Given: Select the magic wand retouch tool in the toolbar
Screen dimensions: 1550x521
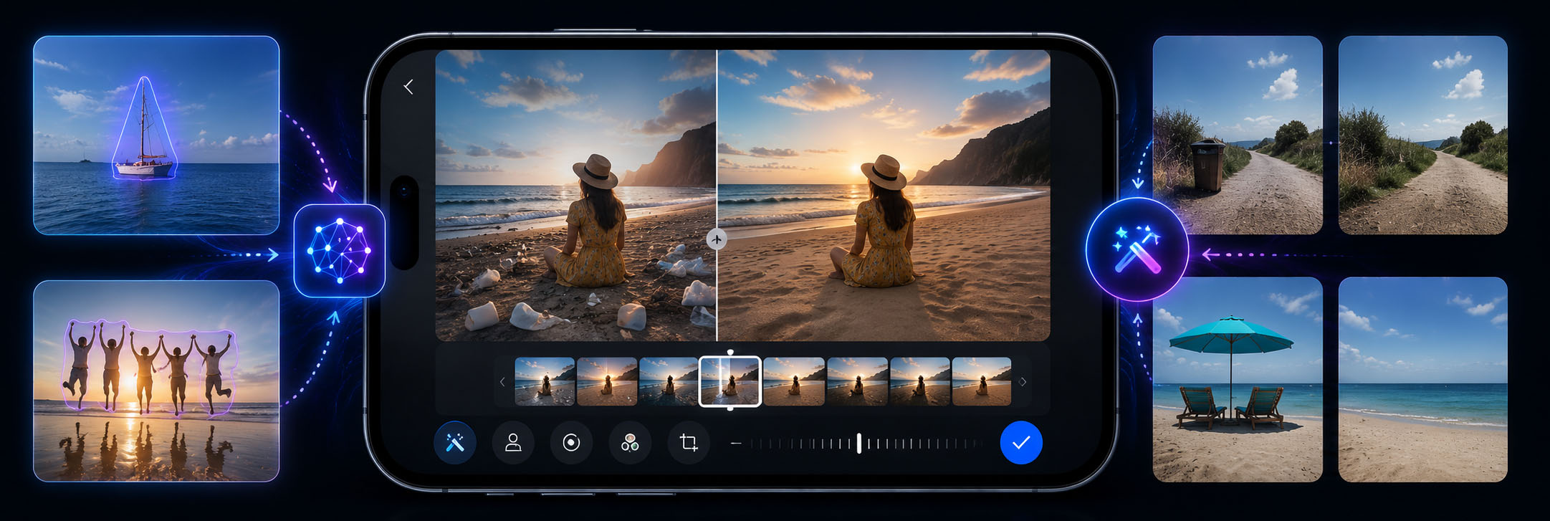Looking at the screenshot, I should (455, 443).
